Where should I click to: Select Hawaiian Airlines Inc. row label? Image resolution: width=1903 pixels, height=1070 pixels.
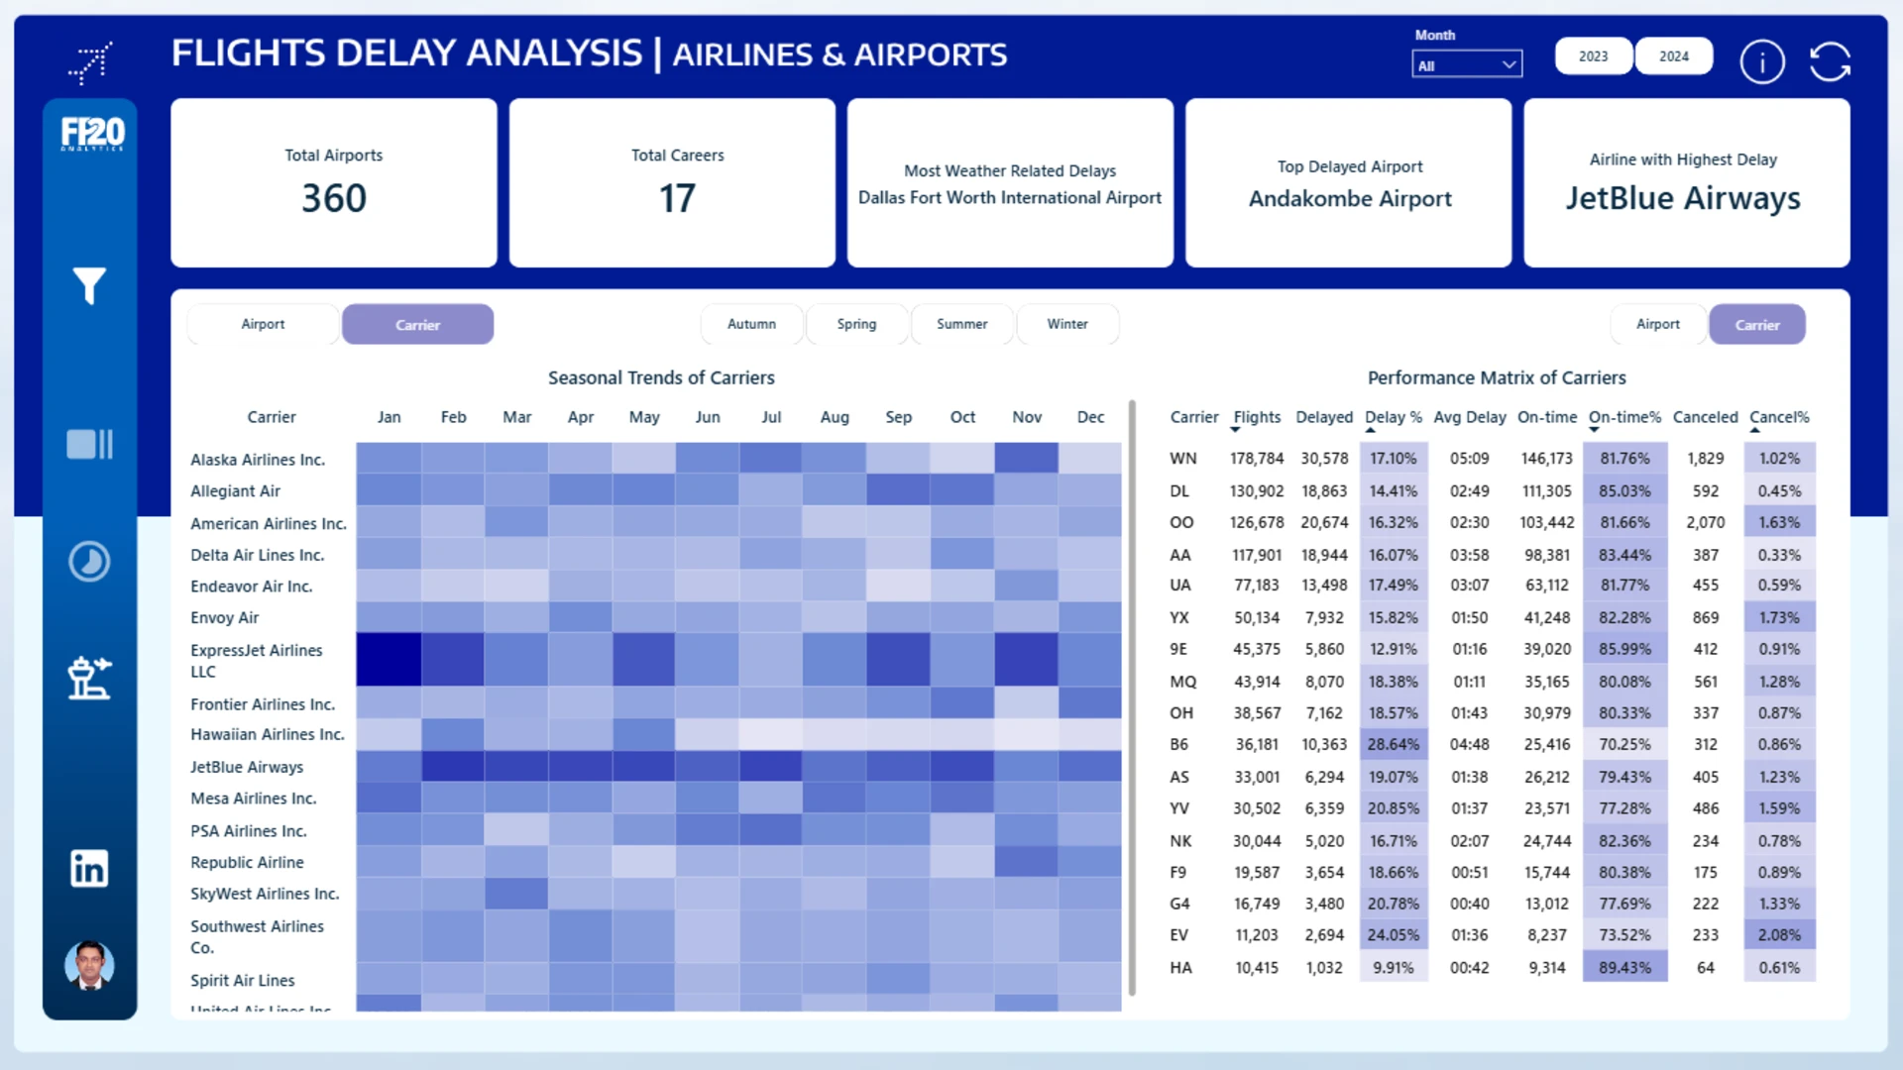point(268,734)
